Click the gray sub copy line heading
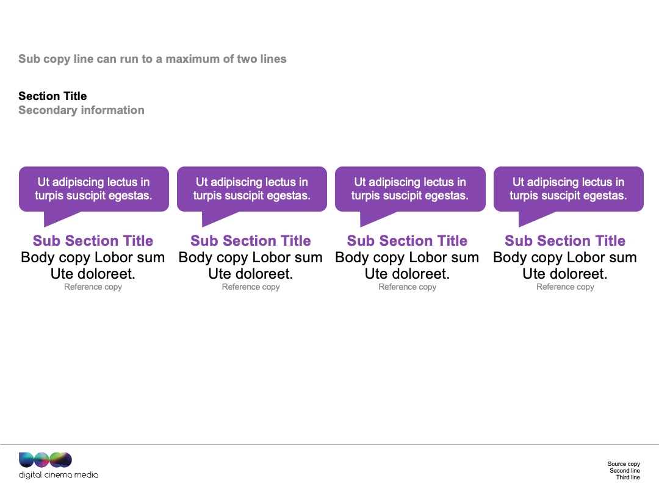Screen dimensions: 659x494 tap(152, 59)
